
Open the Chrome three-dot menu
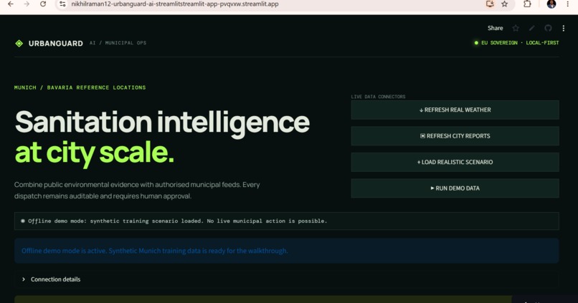click(568, 4)
